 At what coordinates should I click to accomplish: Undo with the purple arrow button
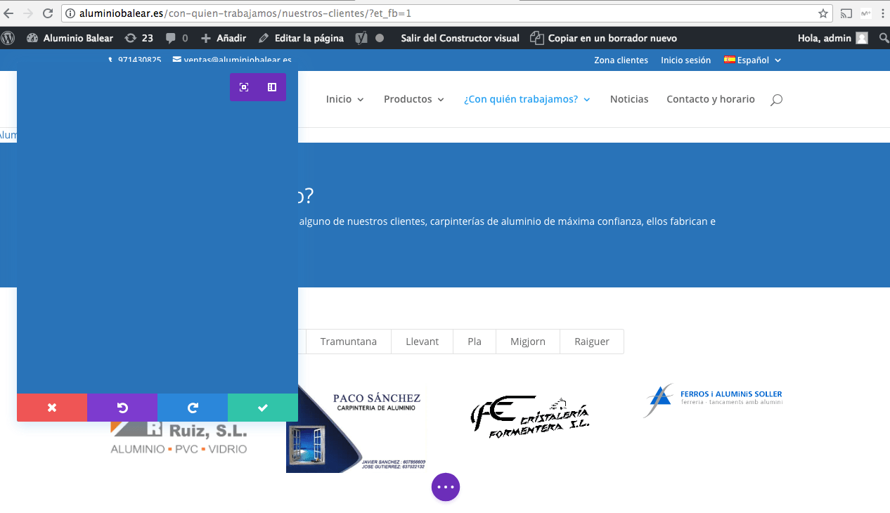pyautogui.click(x=122, y=408)
